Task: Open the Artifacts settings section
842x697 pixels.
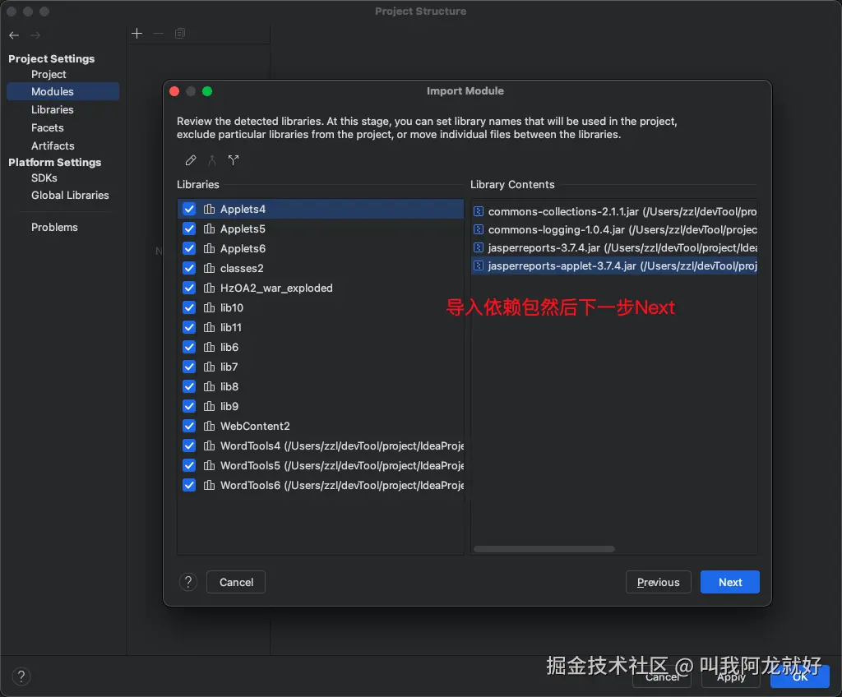Action: 53,145
